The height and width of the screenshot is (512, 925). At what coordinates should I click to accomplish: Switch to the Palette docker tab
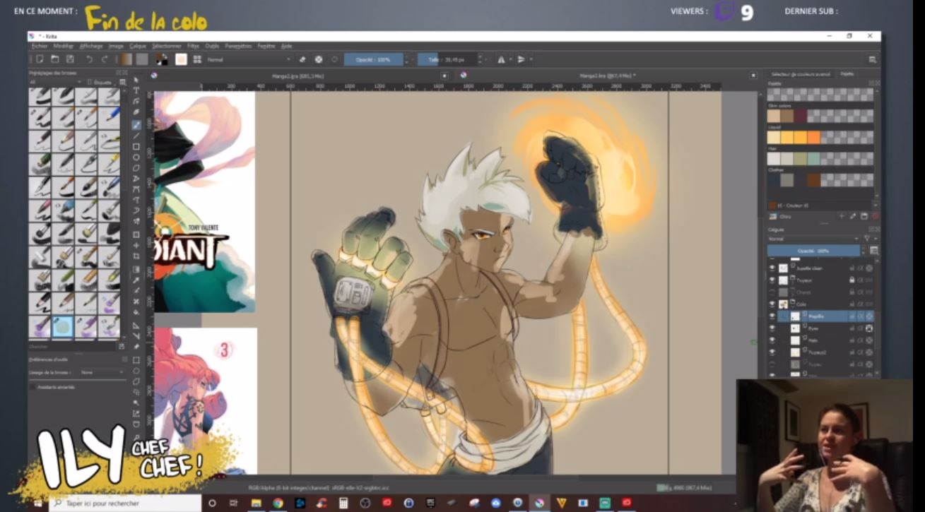click(x=847, y=73)
